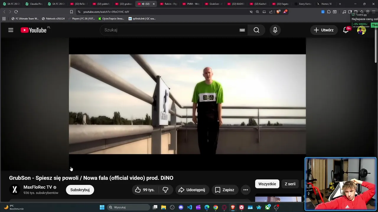Click the Utwórz create button

[x=324, y=30]
